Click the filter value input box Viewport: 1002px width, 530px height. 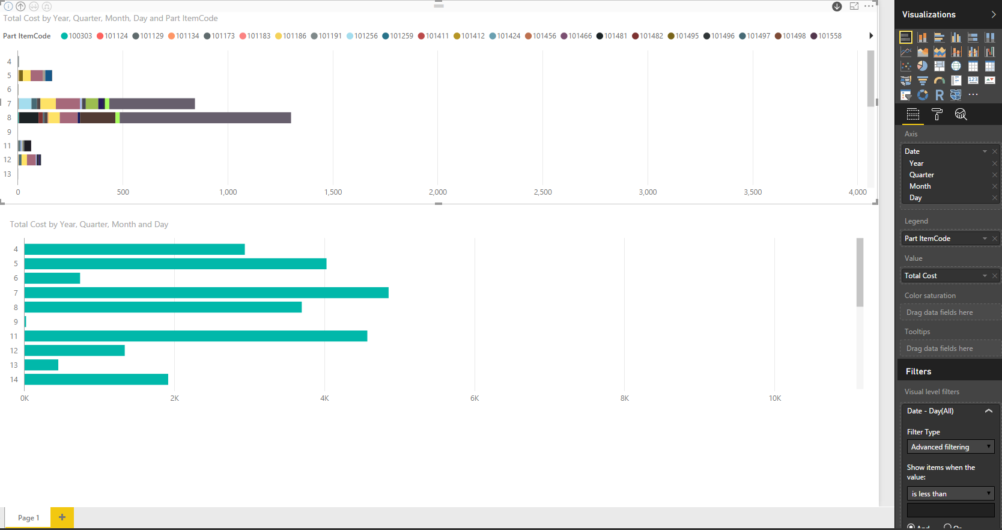pyautogui.click(x=951, y=510)
